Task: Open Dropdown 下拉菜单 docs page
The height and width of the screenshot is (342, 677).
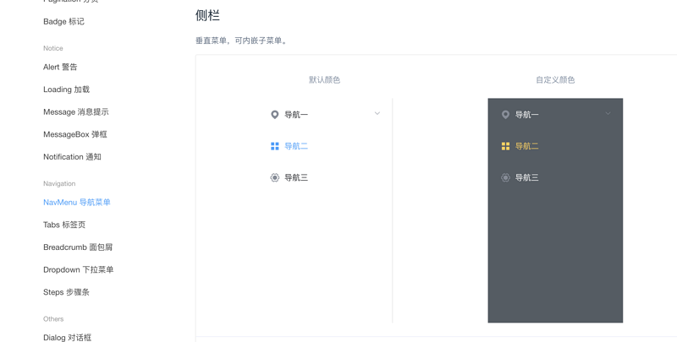Action: 78,269
